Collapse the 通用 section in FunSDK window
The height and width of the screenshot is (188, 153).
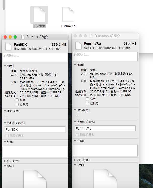pyautogui.click(x=5, y=66)
